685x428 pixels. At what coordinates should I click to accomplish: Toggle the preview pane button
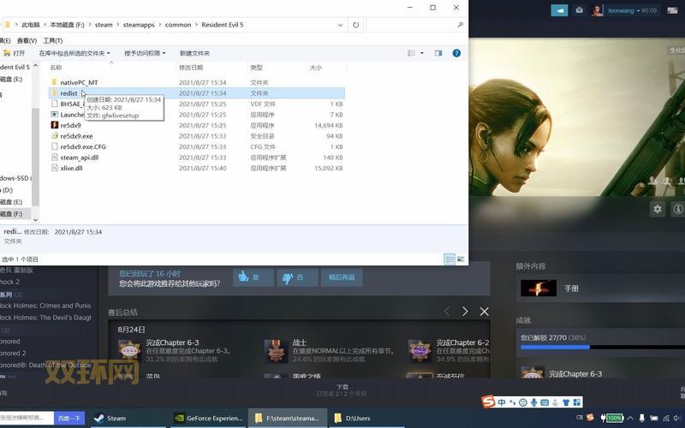438,53
